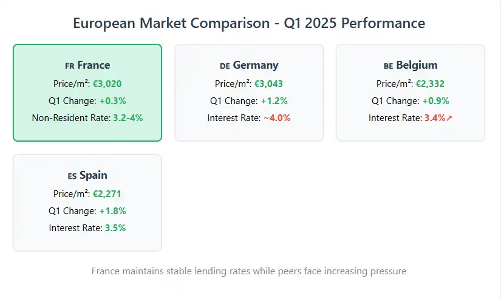Image resolution: width=501 pixels, height=298 pixels.
Task: Select the Germany market card
Action: (x=249, y=92)
